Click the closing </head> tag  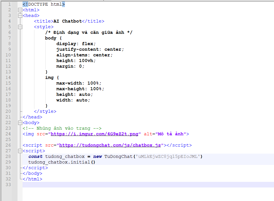click(x=32, y=117)
